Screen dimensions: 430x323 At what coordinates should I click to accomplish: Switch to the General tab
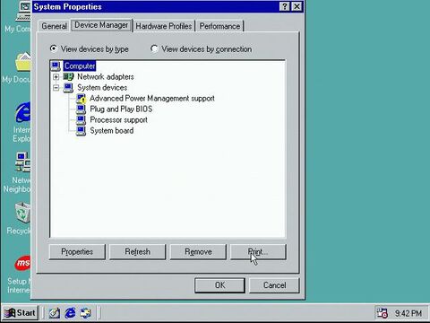[54, 26]
